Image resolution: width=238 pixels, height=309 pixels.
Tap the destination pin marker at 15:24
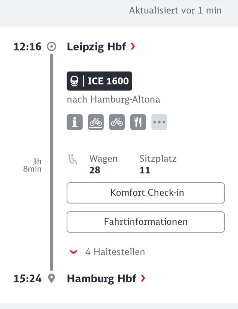[52, 278]
